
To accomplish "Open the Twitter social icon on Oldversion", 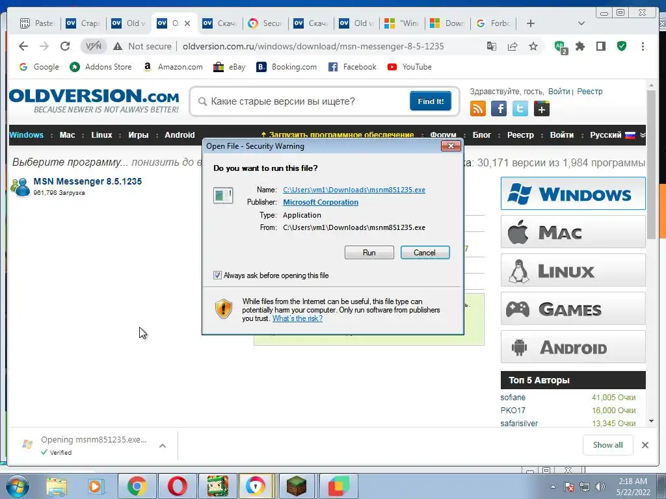I will [520, 109].
